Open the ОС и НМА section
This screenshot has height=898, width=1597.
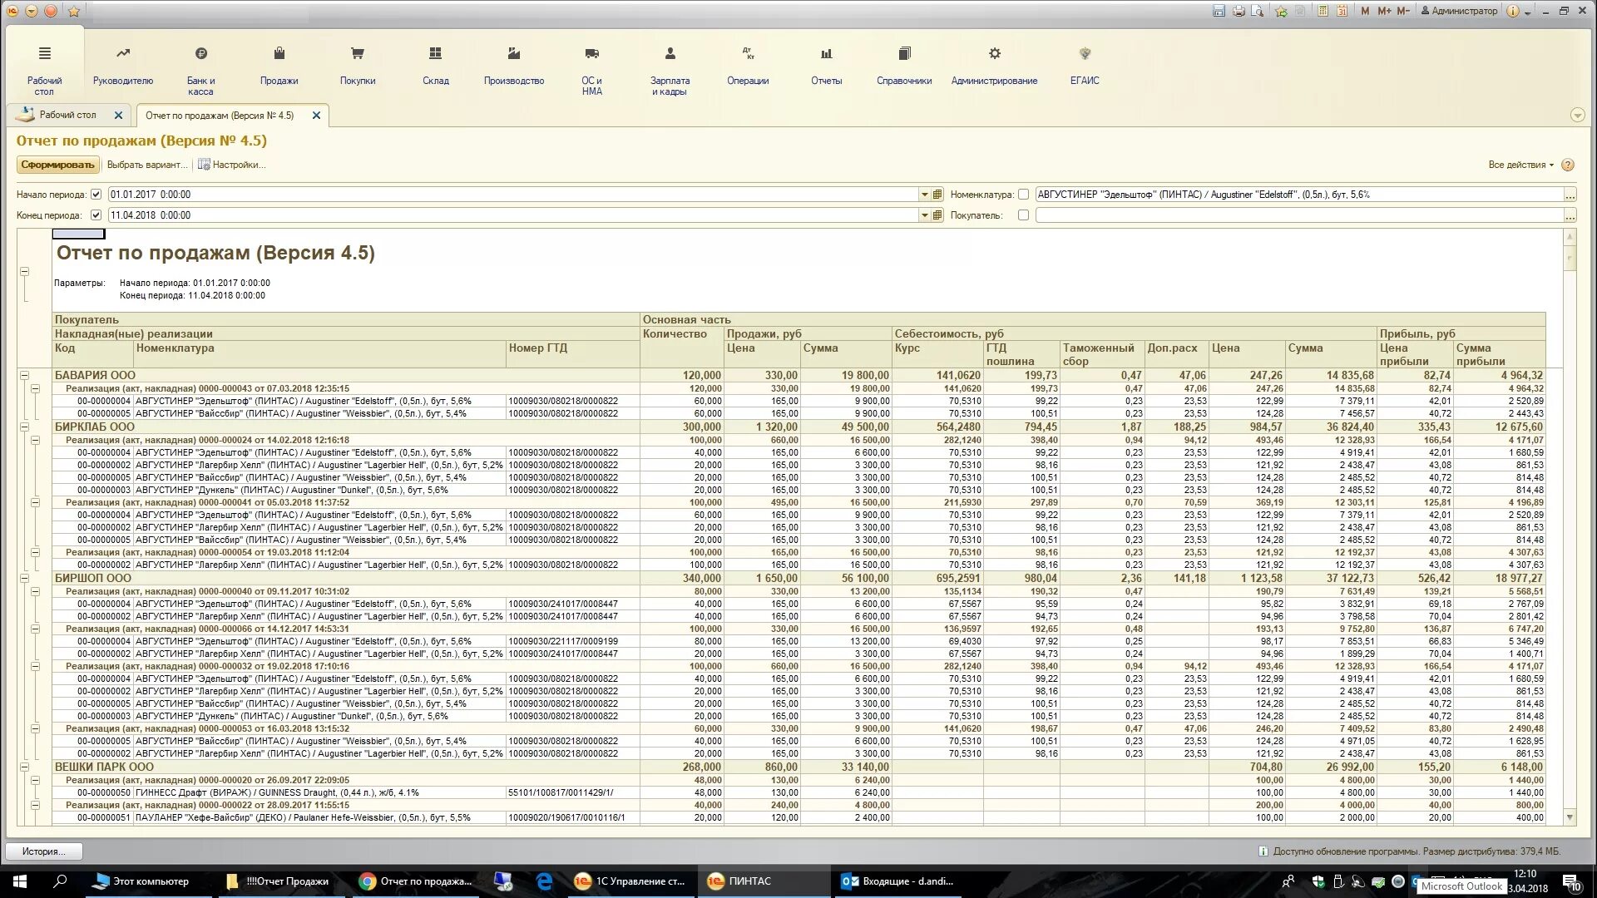591,72
